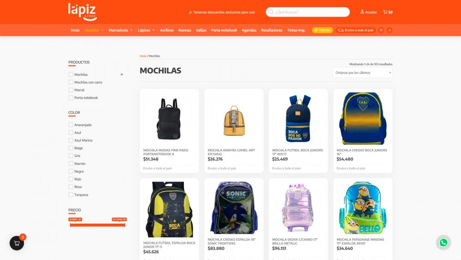Screen dimensions: 461x260
Task: Go to the Resaltadores menu item
Action: pos(272,30)
